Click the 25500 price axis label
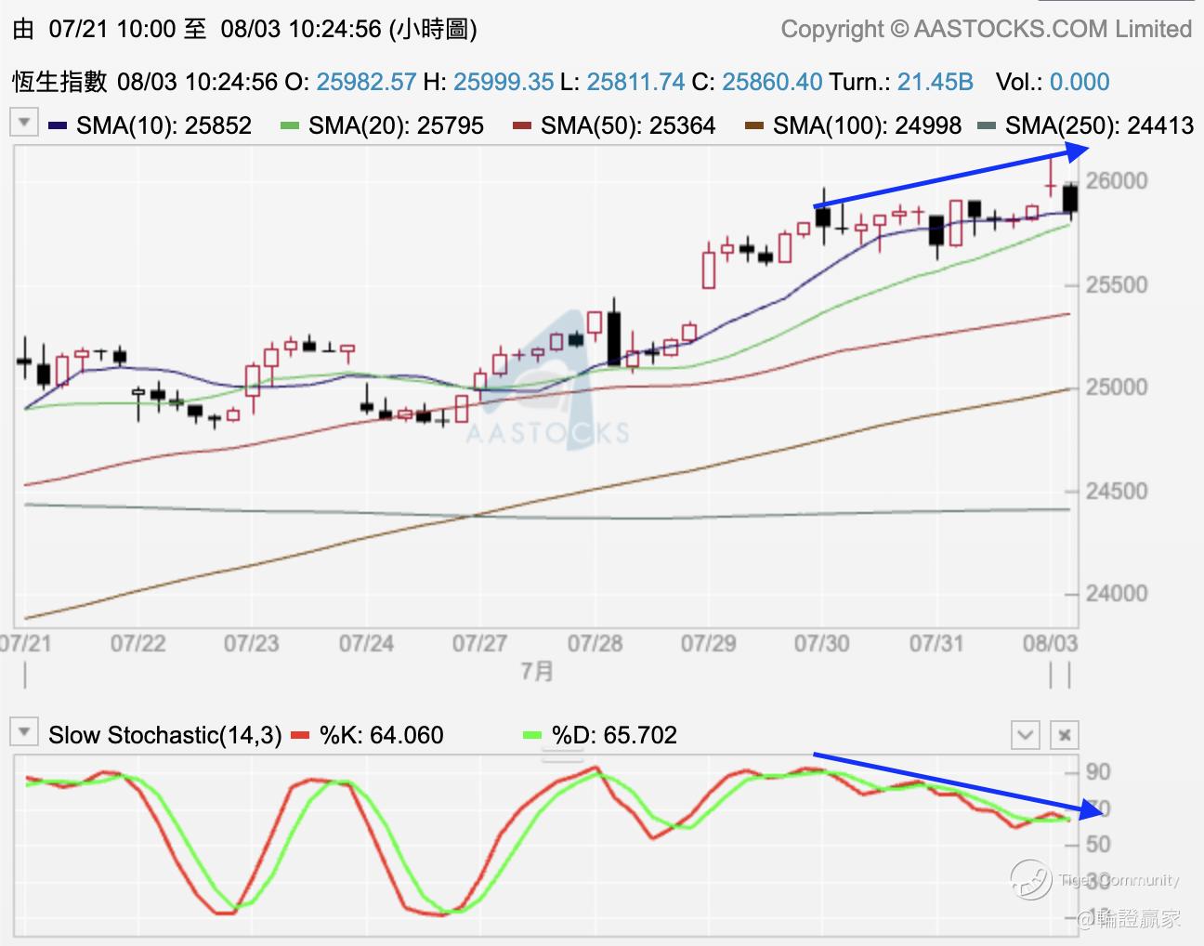Image resolution: width=1204 pixels, height=946 pixels. (x=1117, y=284)
